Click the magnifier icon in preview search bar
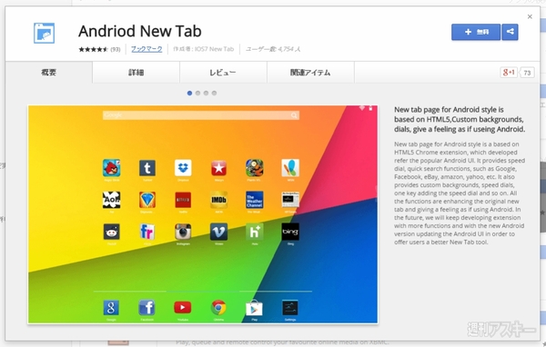 click(294, 115)
